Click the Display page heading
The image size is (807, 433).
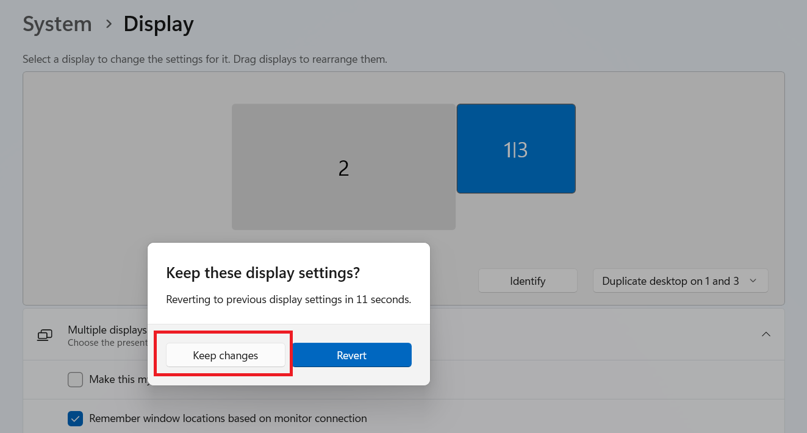159,24
